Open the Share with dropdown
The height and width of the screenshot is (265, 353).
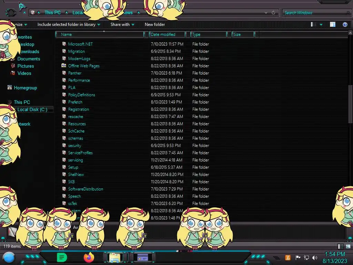(122, 24)
